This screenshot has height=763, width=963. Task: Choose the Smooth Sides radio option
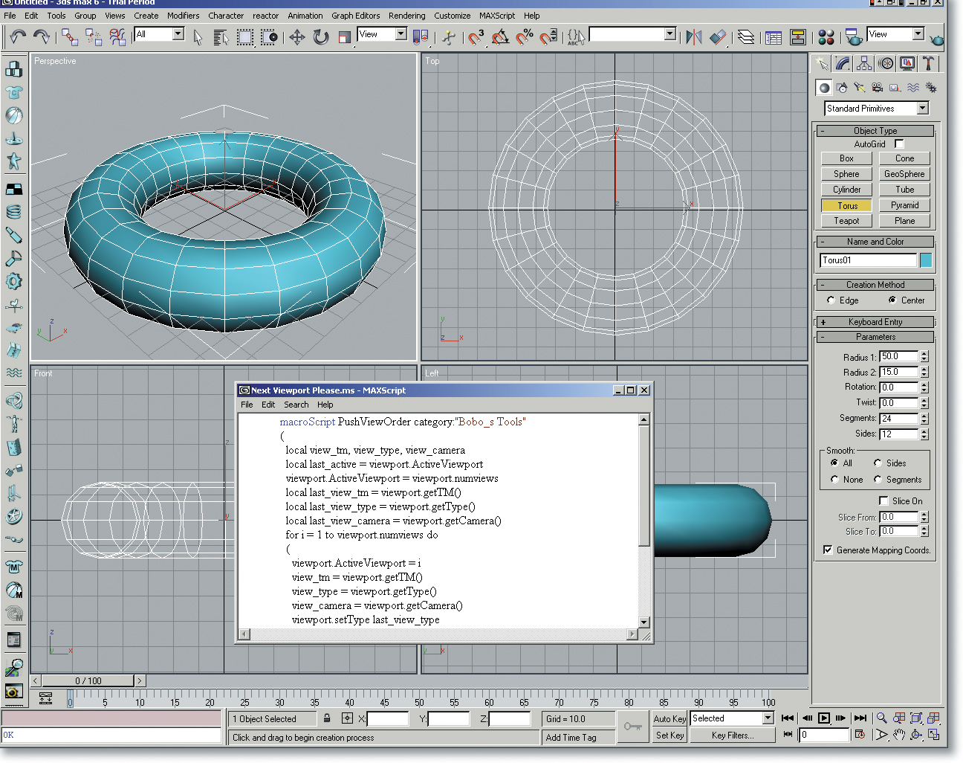click(x=878, y=463)
